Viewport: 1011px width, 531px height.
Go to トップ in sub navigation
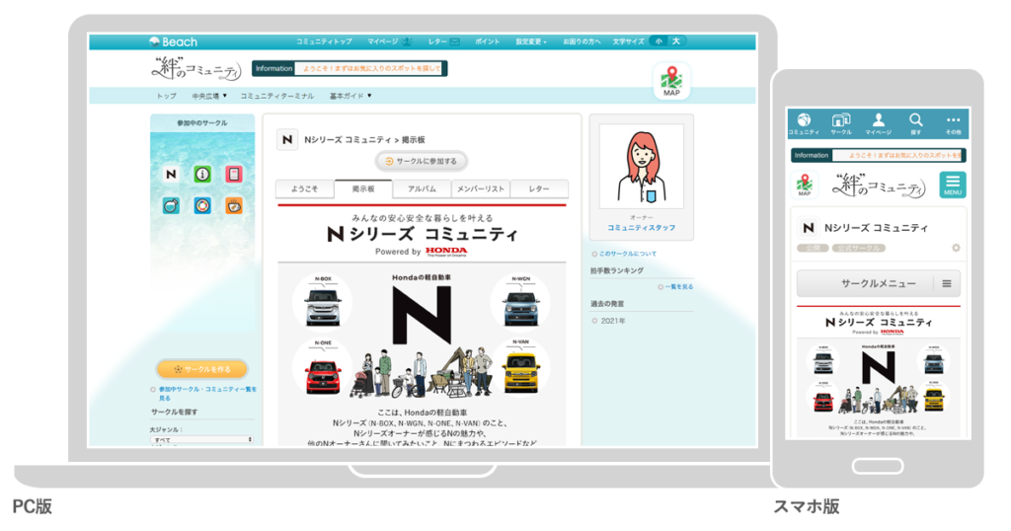[x=166, y=96]
